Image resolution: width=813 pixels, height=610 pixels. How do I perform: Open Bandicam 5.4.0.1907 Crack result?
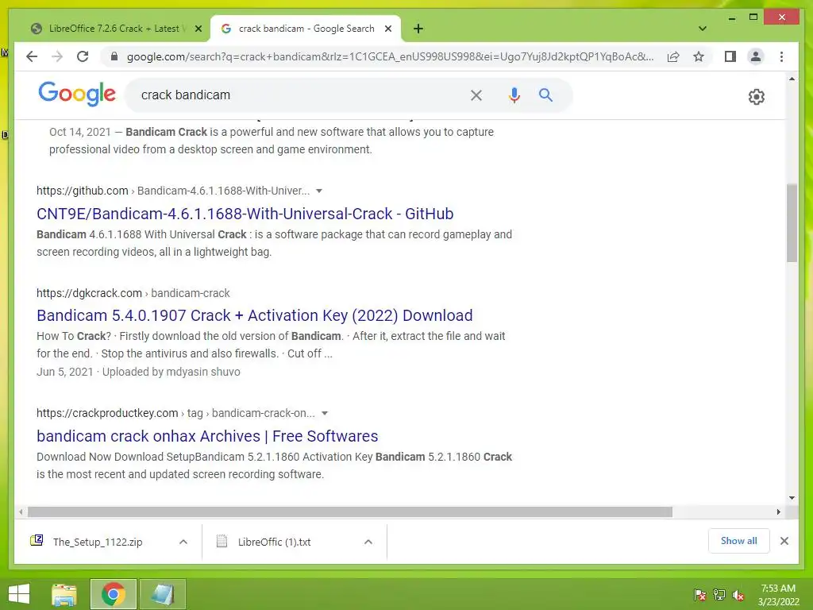coord(255,315)
